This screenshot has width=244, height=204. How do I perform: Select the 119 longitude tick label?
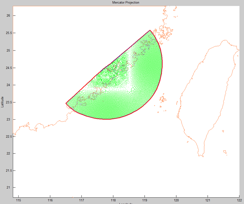pyautogui.click(x=145, y=200)
